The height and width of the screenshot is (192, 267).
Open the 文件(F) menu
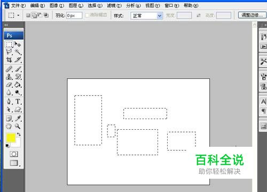point(19,6)
